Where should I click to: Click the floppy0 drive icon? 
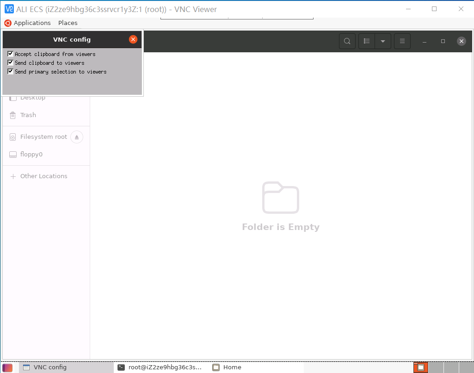(12, 155)
